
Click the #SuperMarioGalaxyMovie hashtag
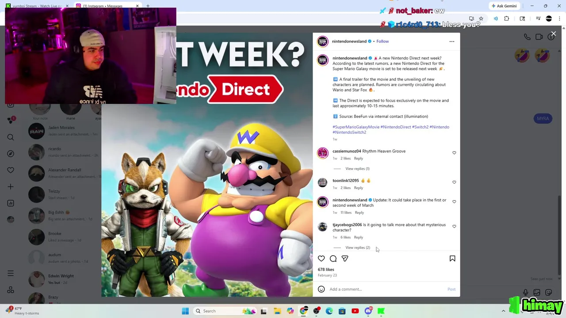click(x=356, y=127)
